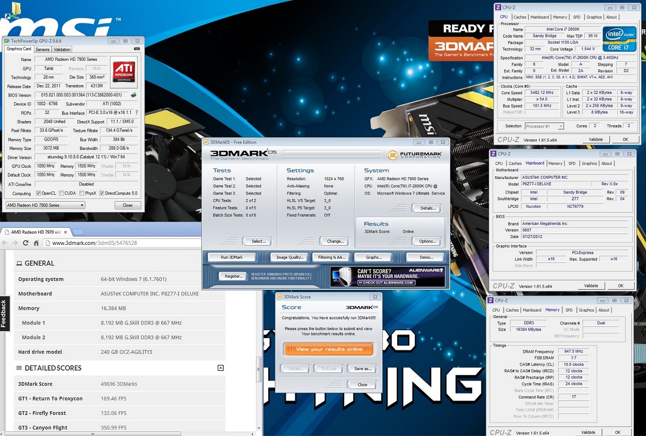Click Options button in Results

click(427, 241)
